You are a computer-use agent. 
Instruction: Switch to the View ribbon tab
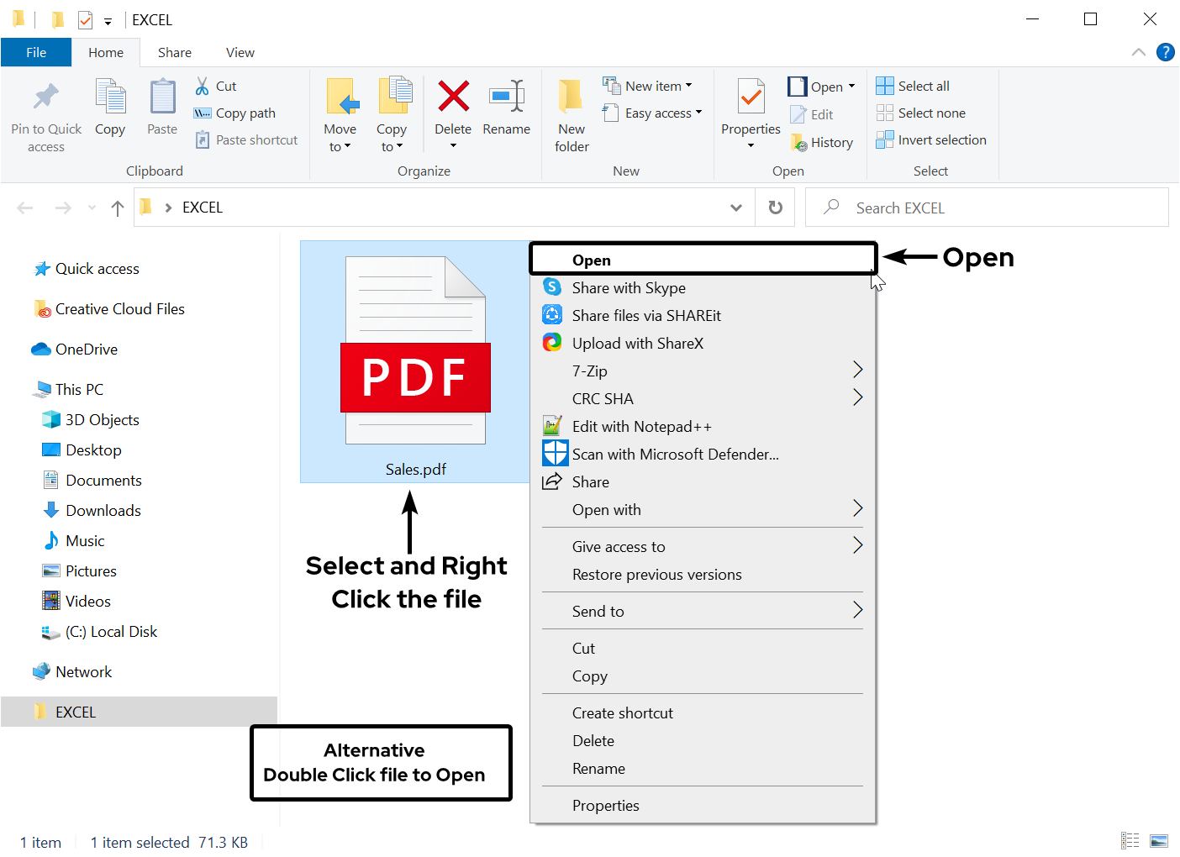click(240, 52)
